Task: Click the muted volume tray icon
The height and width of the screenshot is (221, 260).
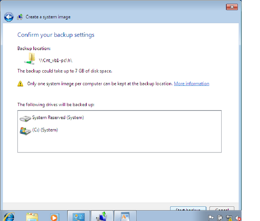Action: [237, 217]
